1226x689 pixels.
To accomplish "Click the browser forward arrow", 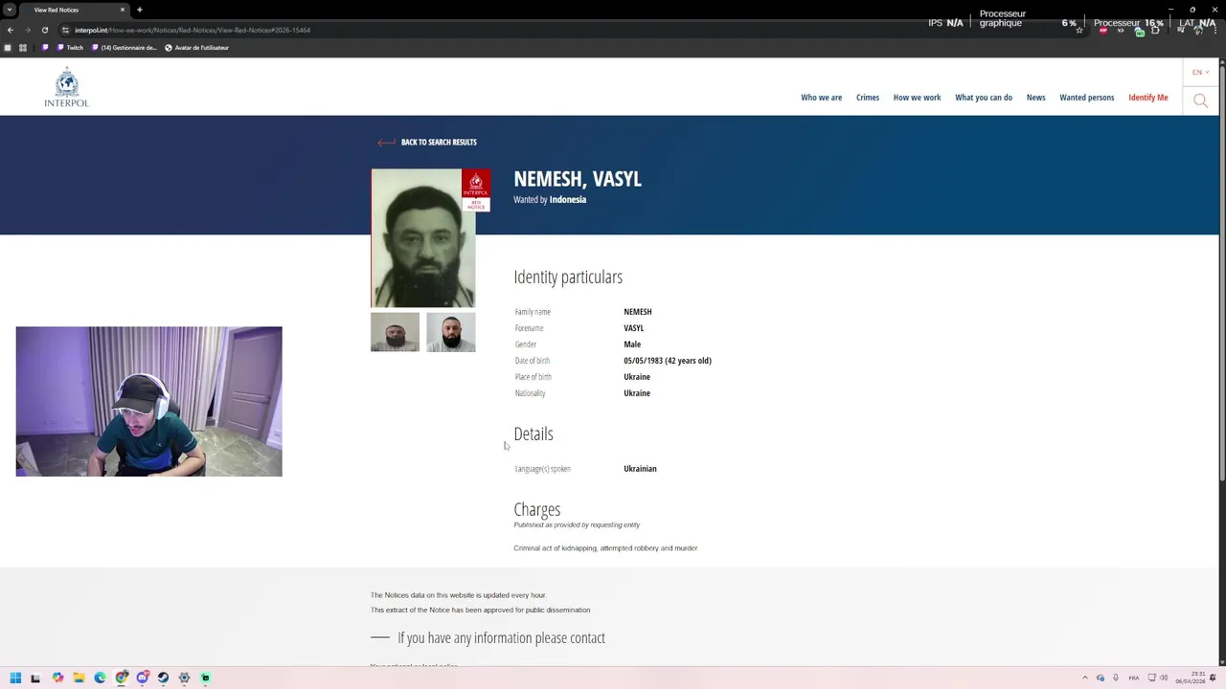I will point(27,30).
